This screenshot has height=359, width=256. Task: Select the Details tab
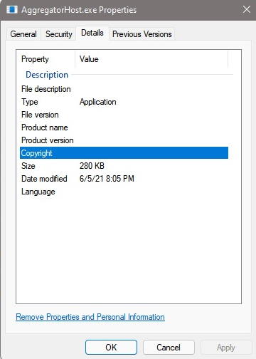(92, 33)
